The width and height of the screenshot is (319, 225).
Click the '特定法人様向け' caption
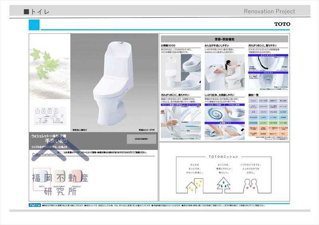tap(80, 130)
